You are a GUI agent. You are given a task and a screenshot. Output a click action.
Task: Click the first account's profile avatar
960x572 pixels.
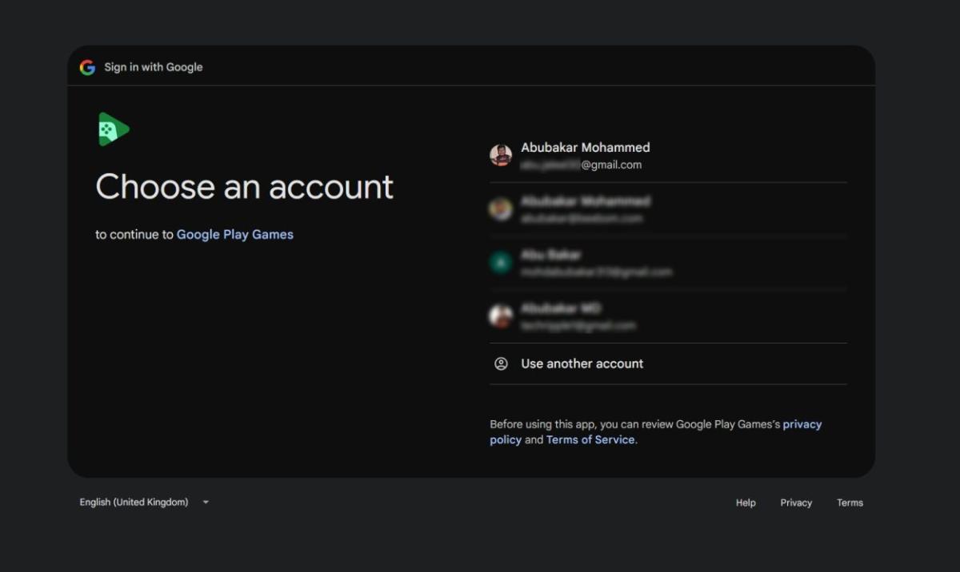click(501, 155)
